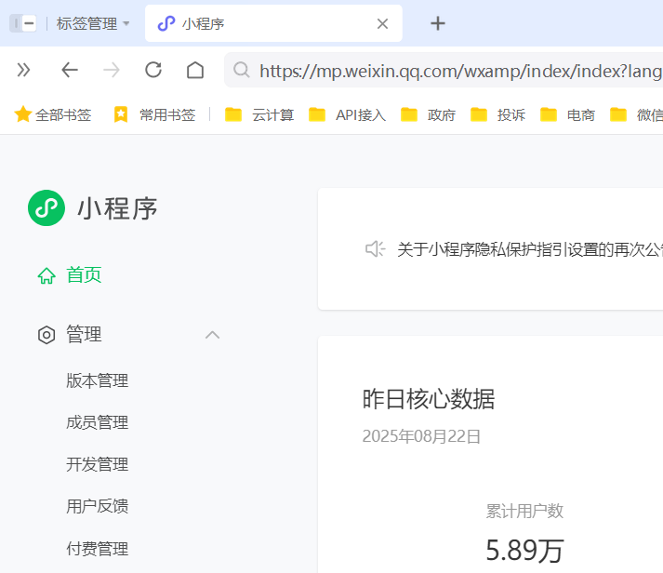Open the 关于小程序隐私保护指引 announcement
663x573 pixels.
coord(530,249)
